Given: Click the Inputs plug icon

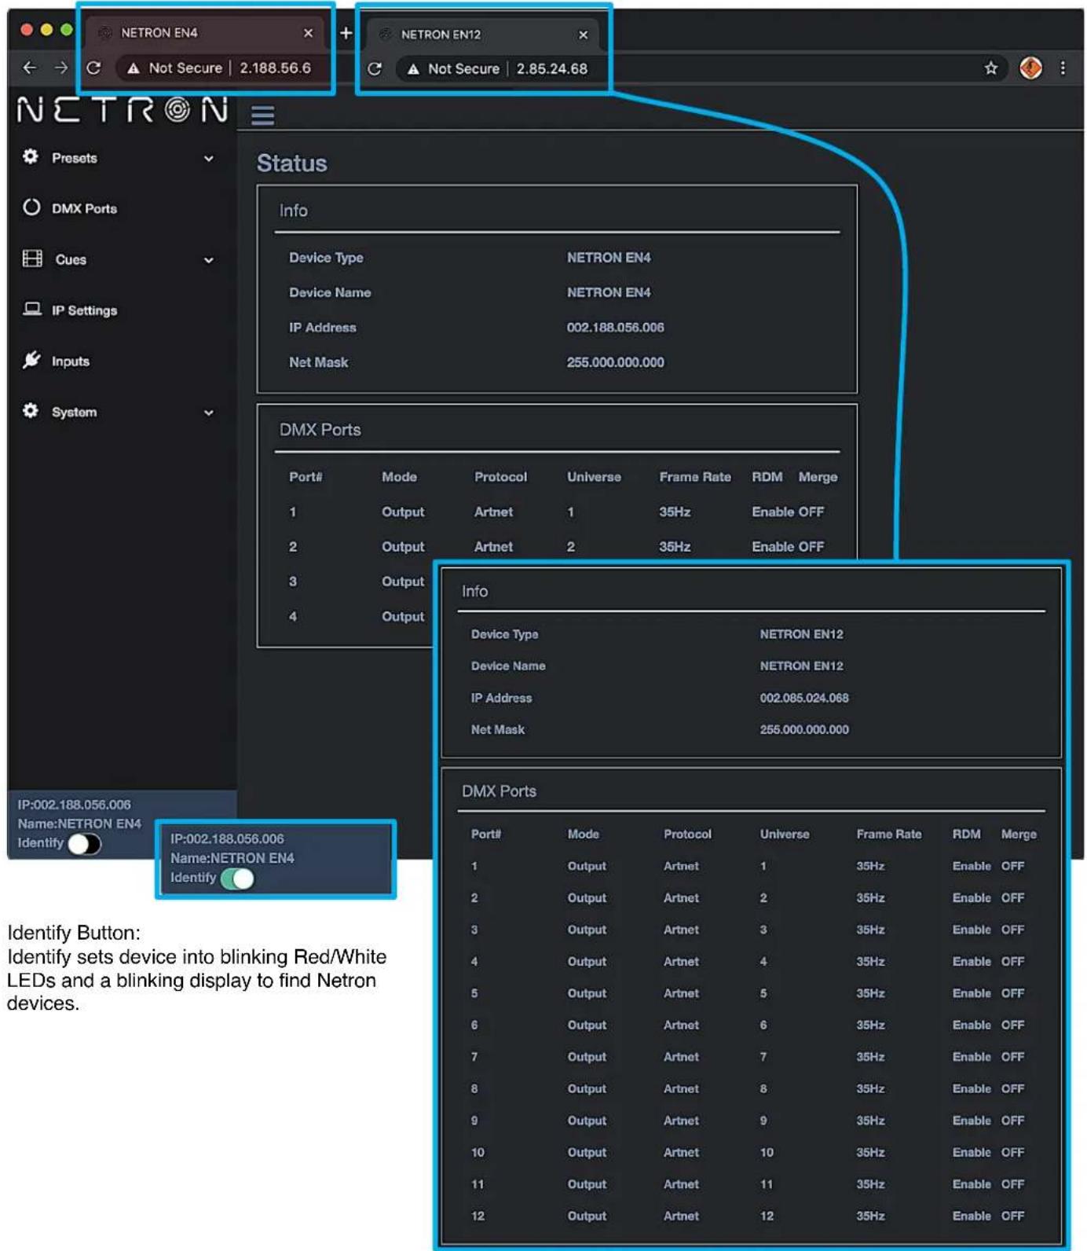Looking at the screenshot, I should click(31, 360).
